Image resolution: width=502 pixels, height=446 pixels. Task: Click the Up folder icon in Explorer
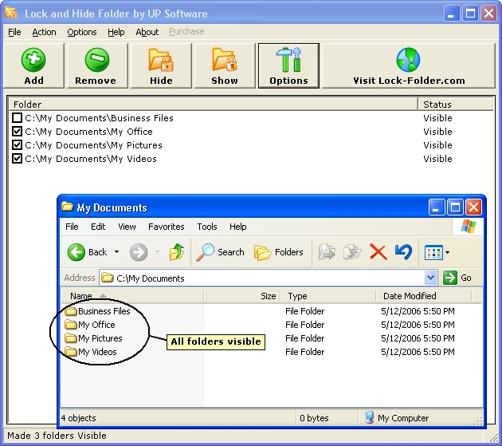click(x=177, y=252)
